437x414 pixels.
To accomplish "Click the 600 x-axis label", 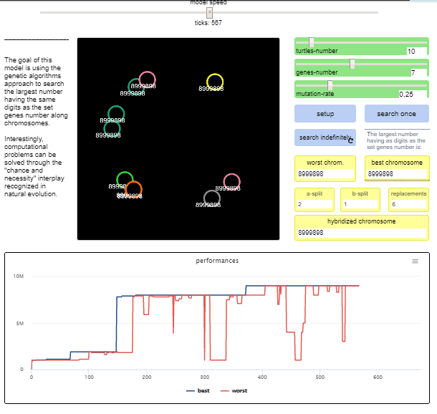I will [378, 377].
